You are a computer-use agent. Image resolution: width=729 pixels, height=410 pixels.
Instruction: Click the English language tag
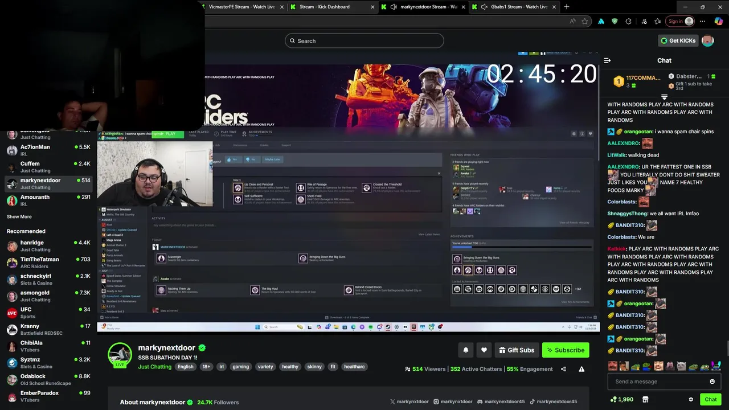point(185,367)
